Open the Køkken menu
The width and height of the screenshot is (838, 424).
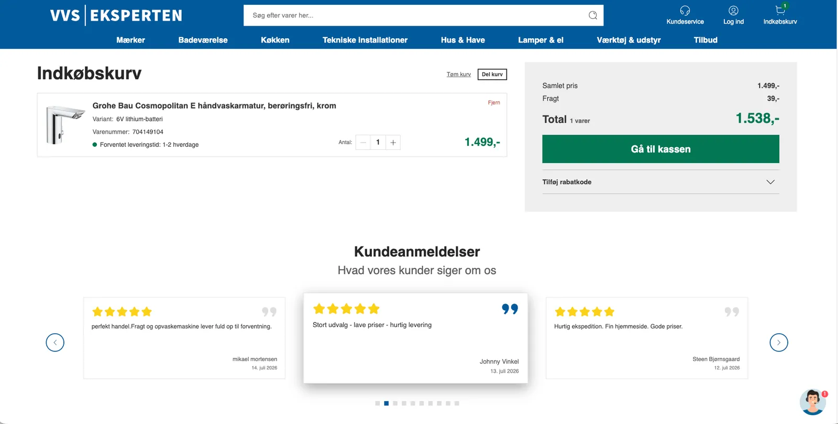tap(275, 40)
